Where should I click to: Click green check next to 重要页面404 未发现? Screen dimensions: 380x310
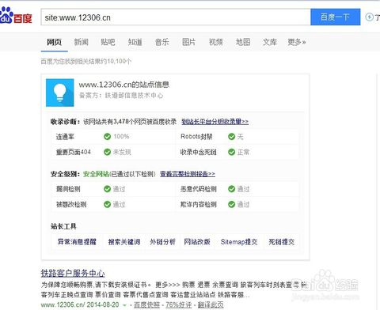(107, 152)
